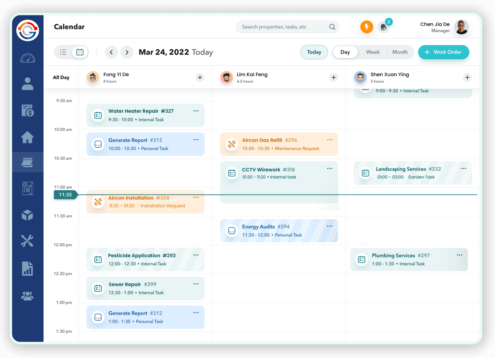Switch to Week view tab
Screen dimensions: 495x358
pos(373,52)
